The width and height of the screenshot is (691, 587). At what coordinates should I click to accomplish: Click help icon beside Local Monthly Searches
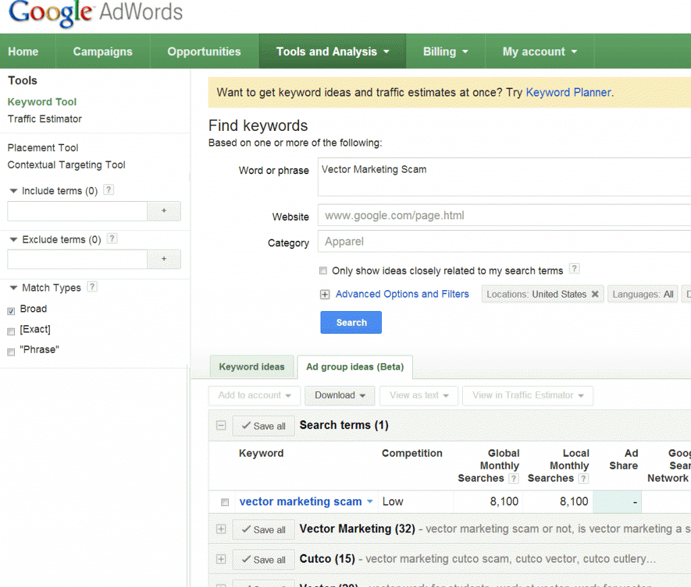583,478
